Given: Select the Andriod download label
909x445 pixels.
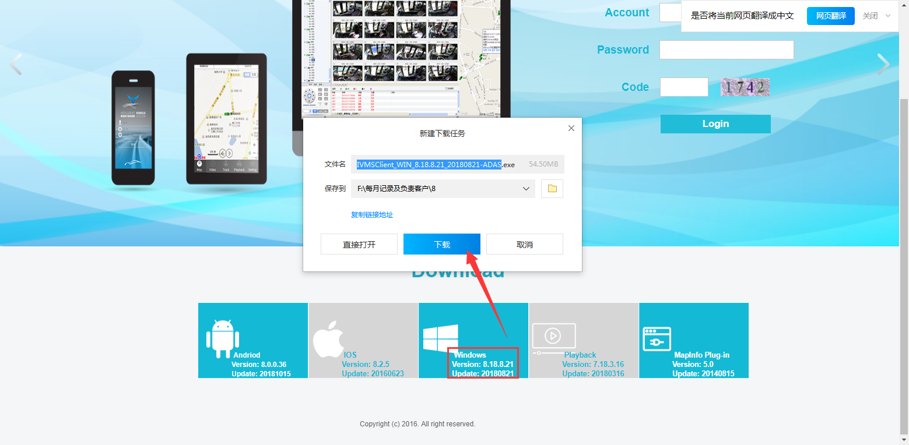Looking at the screenshot, I should coord(247,355).
